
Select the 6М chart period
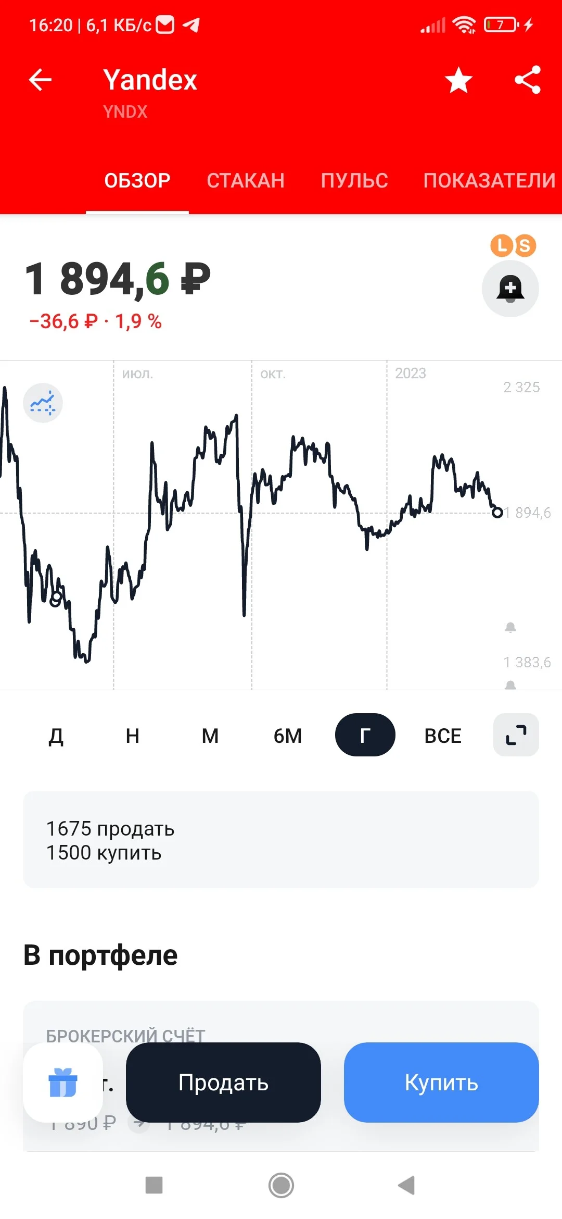point(288,736)
